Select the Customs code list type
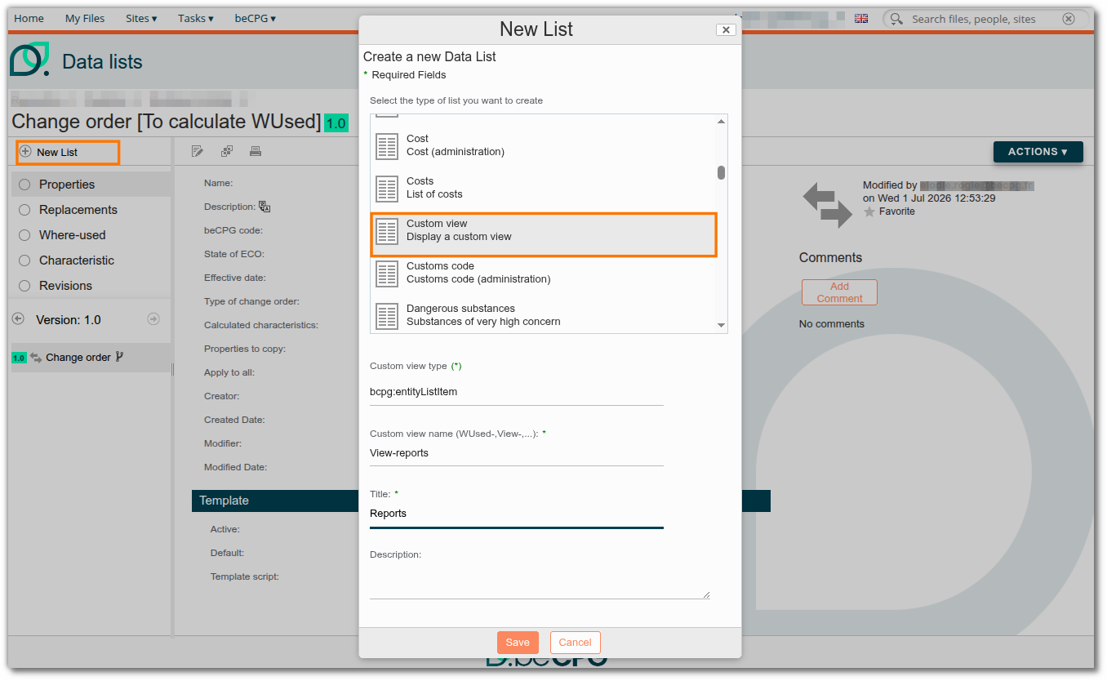 545,273
